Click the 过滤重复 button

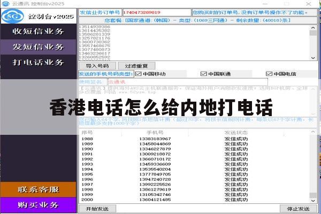point(136,66)
